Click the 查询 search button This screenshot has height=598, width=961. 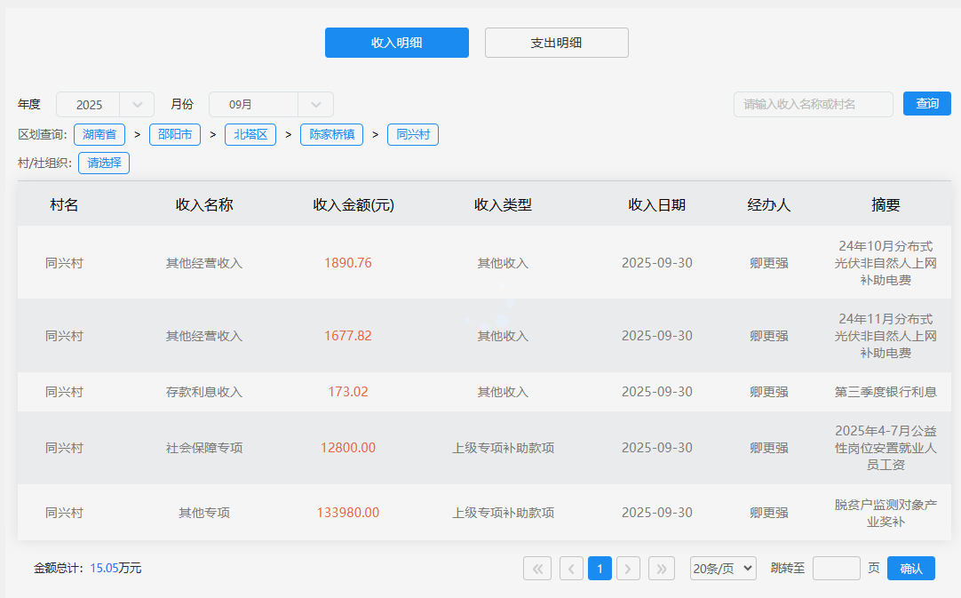[x=926, y=104]
